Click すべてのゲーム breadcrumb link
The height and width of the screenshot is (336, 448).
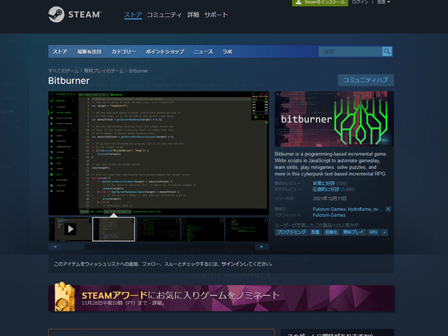(x=63, y=71)
